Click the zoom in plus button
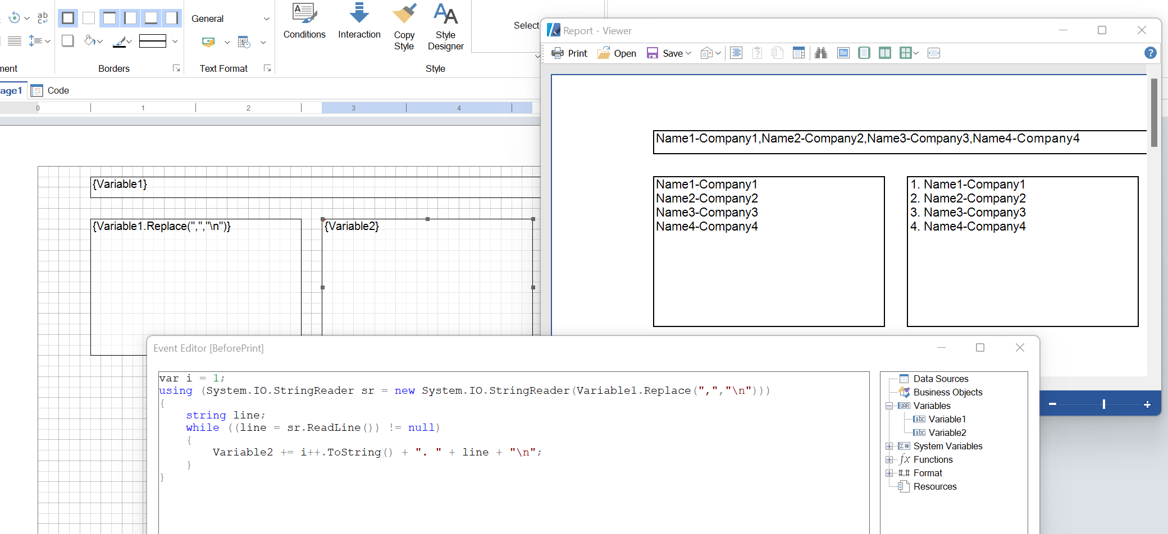1168x534 pixels. [x=1147, y=404]
